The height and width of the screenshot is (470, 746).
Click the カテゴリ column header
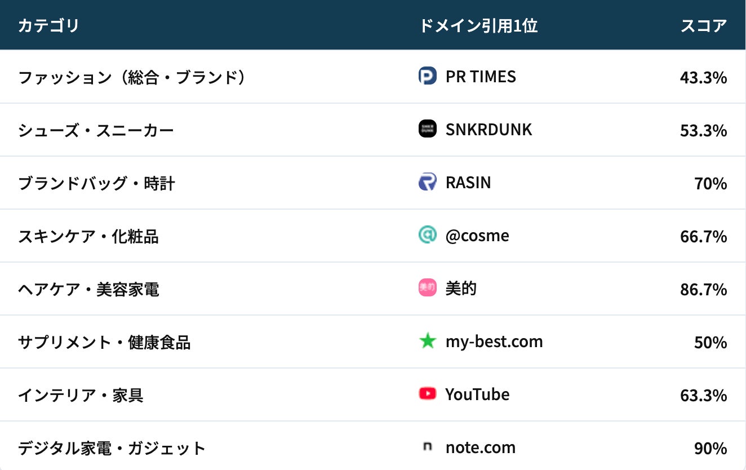point(48,25)
